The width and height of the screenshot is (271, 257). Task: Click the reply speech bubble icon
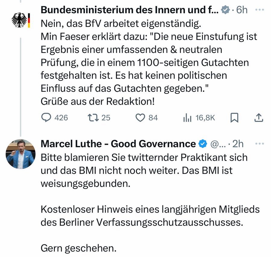[46, 117]
